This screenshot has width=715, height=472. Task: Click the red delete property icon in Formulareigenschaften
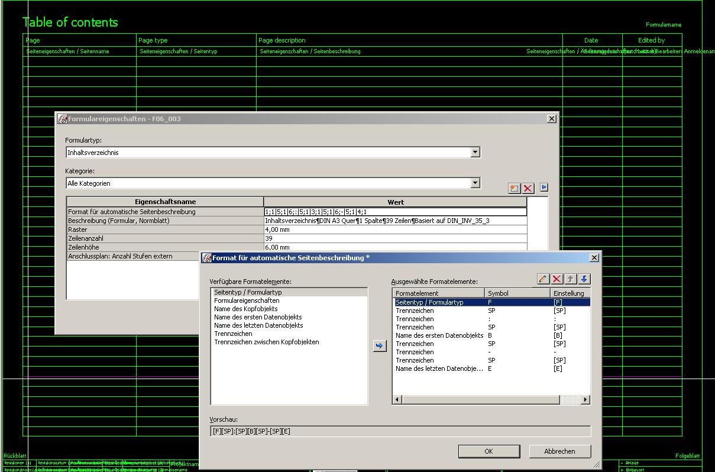(528, 188)
